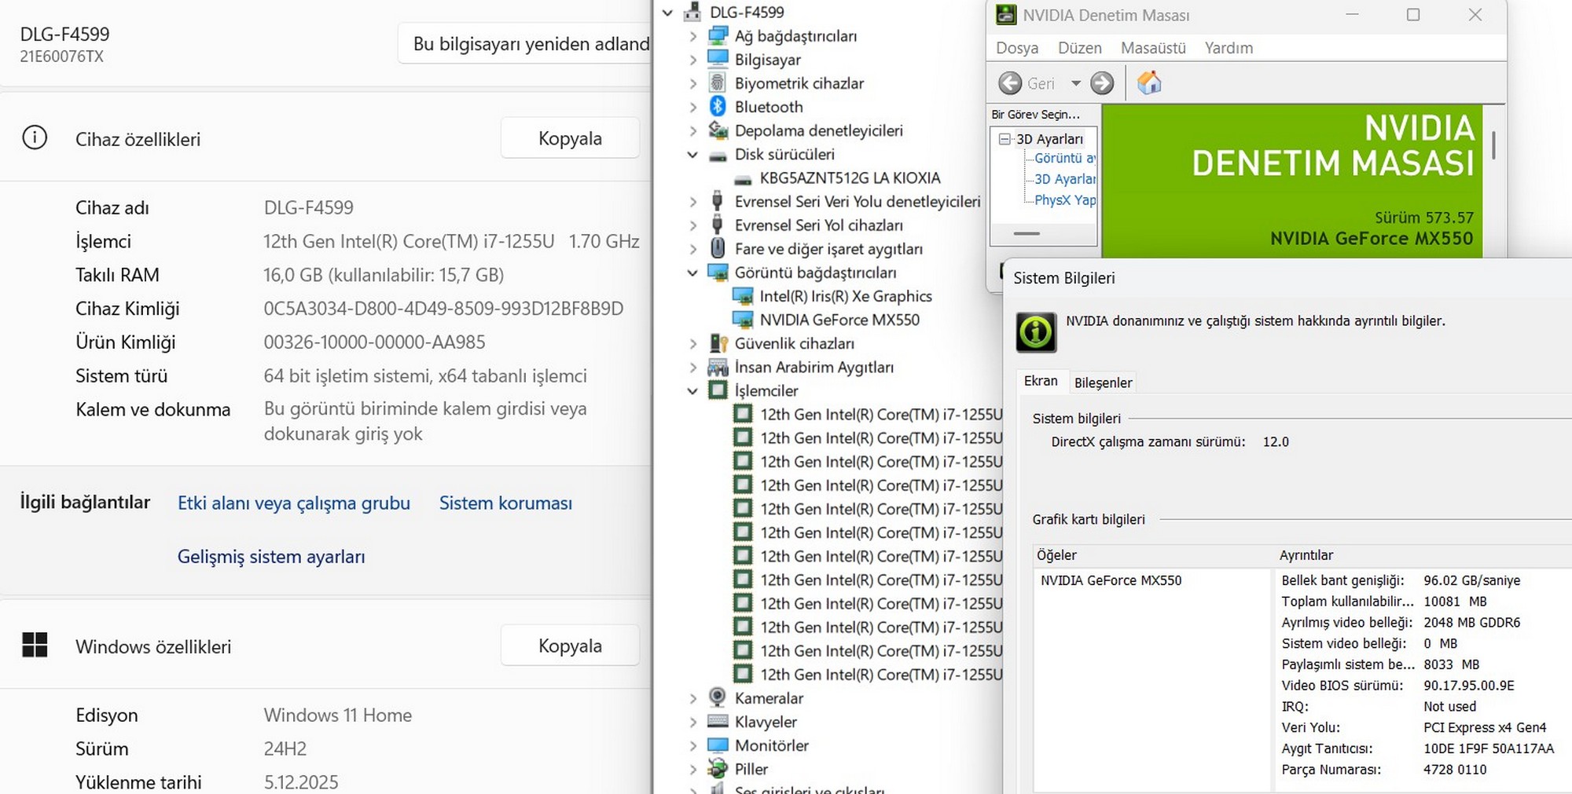
Task: Open Gelişmiş sistem ayarları link
Action: tap(271, 557)
